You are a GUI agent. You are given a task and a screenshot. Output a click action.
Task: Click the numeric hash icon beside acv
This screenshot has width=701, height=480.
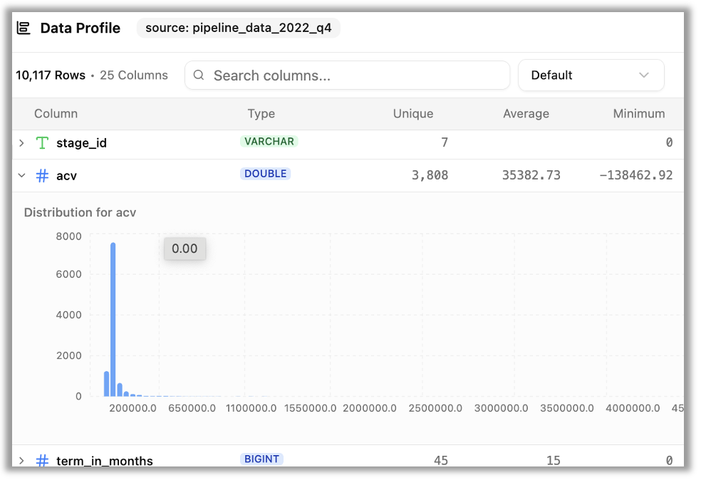pos(43,175)
